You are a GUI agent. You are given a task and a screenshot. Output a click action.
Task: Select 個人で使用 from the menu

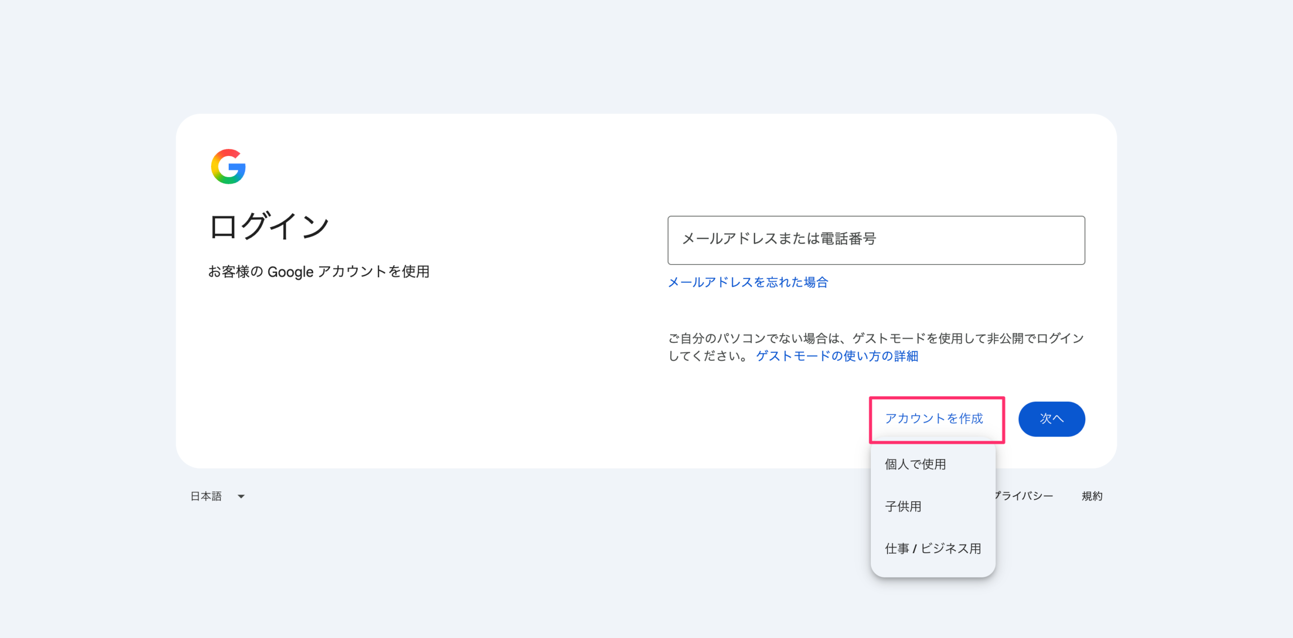(x=933, y=464)
